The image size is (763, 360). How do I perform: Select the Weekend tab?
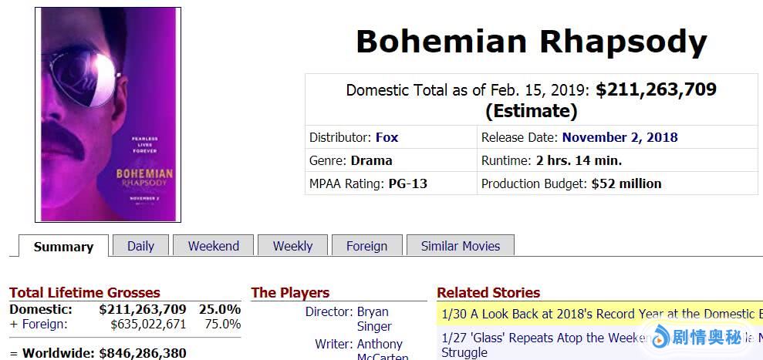pos(214,246)
